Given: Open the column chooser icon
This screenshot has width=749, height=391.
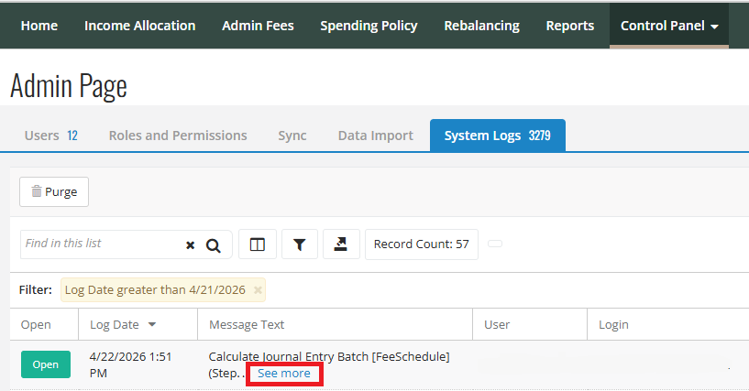Looking at the screenshot, I should coord(258,244).
